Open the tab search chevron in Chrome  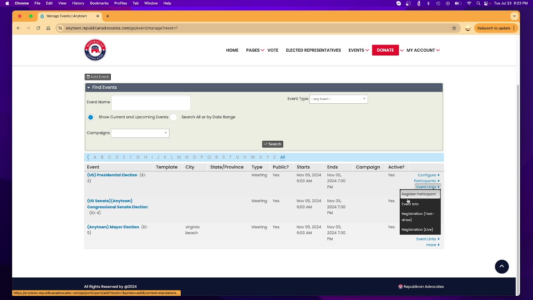tap(515, 16)
